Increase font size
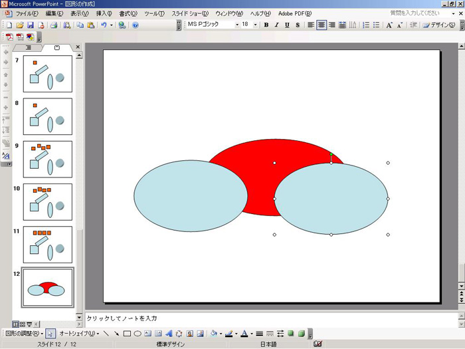Viewport: 465px width, 349px height. tap(389, 25)
